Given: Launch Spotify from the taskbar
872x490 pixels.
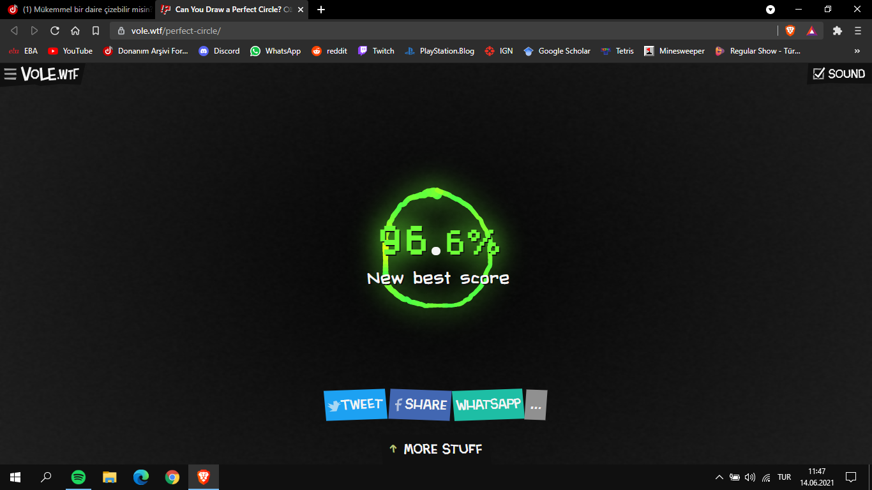Looking at the screenshot, I should [x=79, y=477].
